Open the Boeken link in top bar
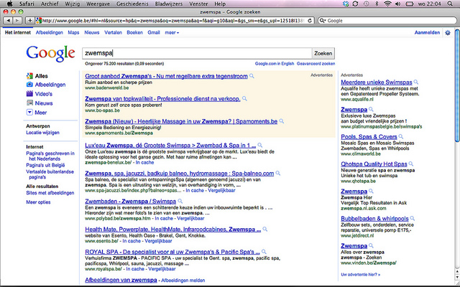This screenshot has width=460, height=287. pos(134,32)
